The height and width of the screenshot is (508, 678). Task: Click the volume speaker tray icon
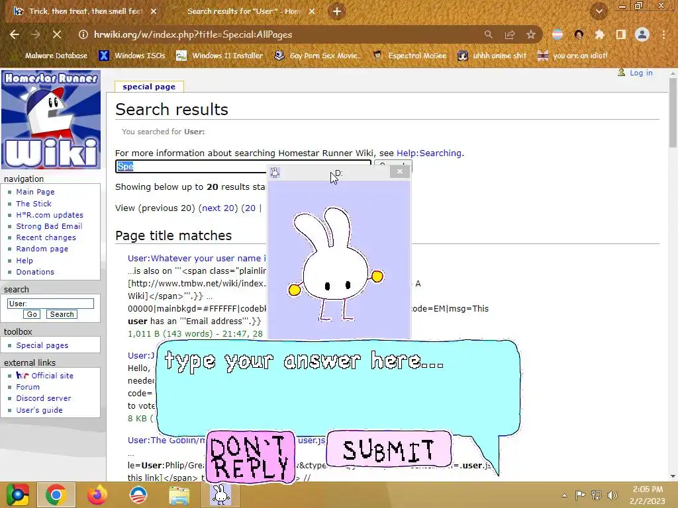point(612,495)
